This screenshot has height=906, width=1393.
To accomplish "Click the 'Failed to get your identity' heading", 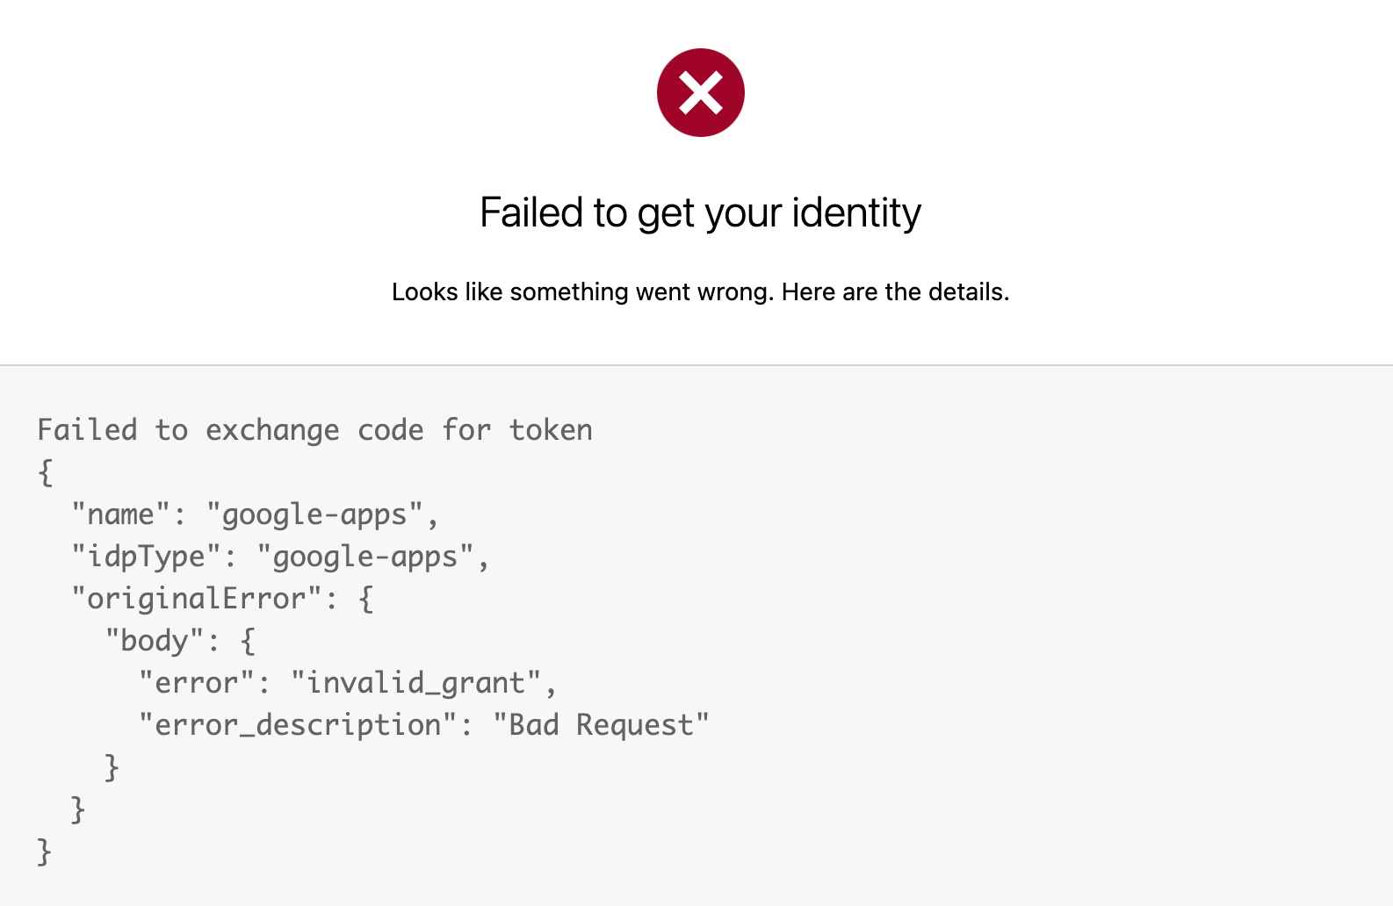I will click(x=700, y=213).
